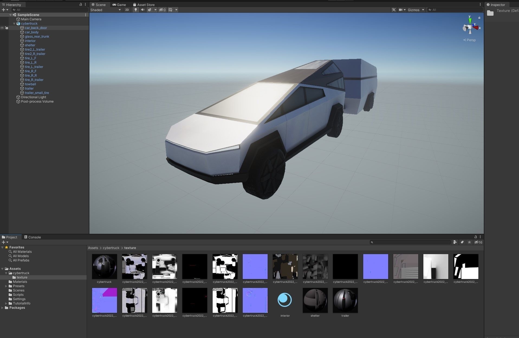Toggle the Hierarchy panel lock icon
This screenshot has width=519, height=338.
tap(80, 4)
